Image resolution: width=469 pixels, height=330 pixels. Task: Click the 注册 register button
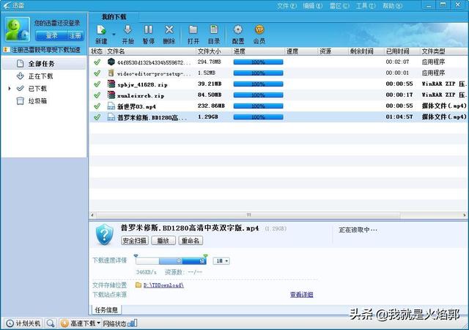[x=75, y=36]
